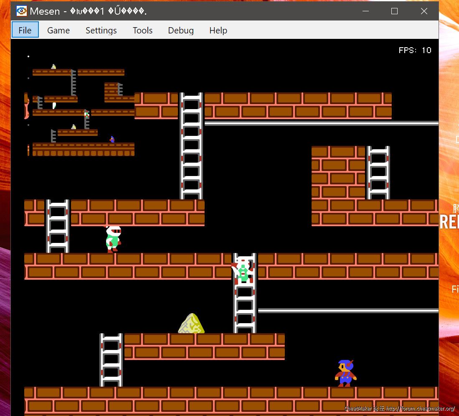Viewport: 459px width, 416px height.
Task: Click the yellow gold pile
Action: point(191,324)
